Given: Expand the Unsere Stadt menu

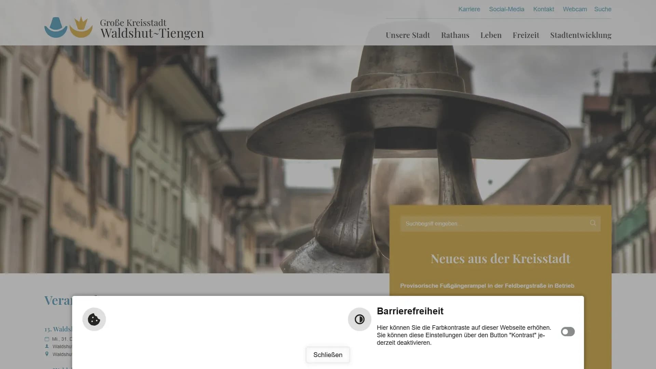Looking at the screenshot, I should point(408,35).
